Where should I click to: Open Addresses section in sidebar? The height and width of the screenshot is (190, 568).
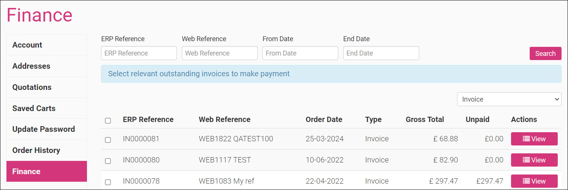tap(47, 66)
